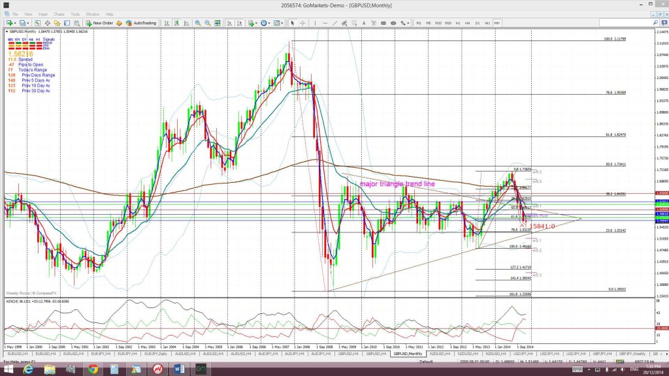Open the File menu
This screenshot has height=376, width=669.
pyautogui.click(x=15, y=14)
